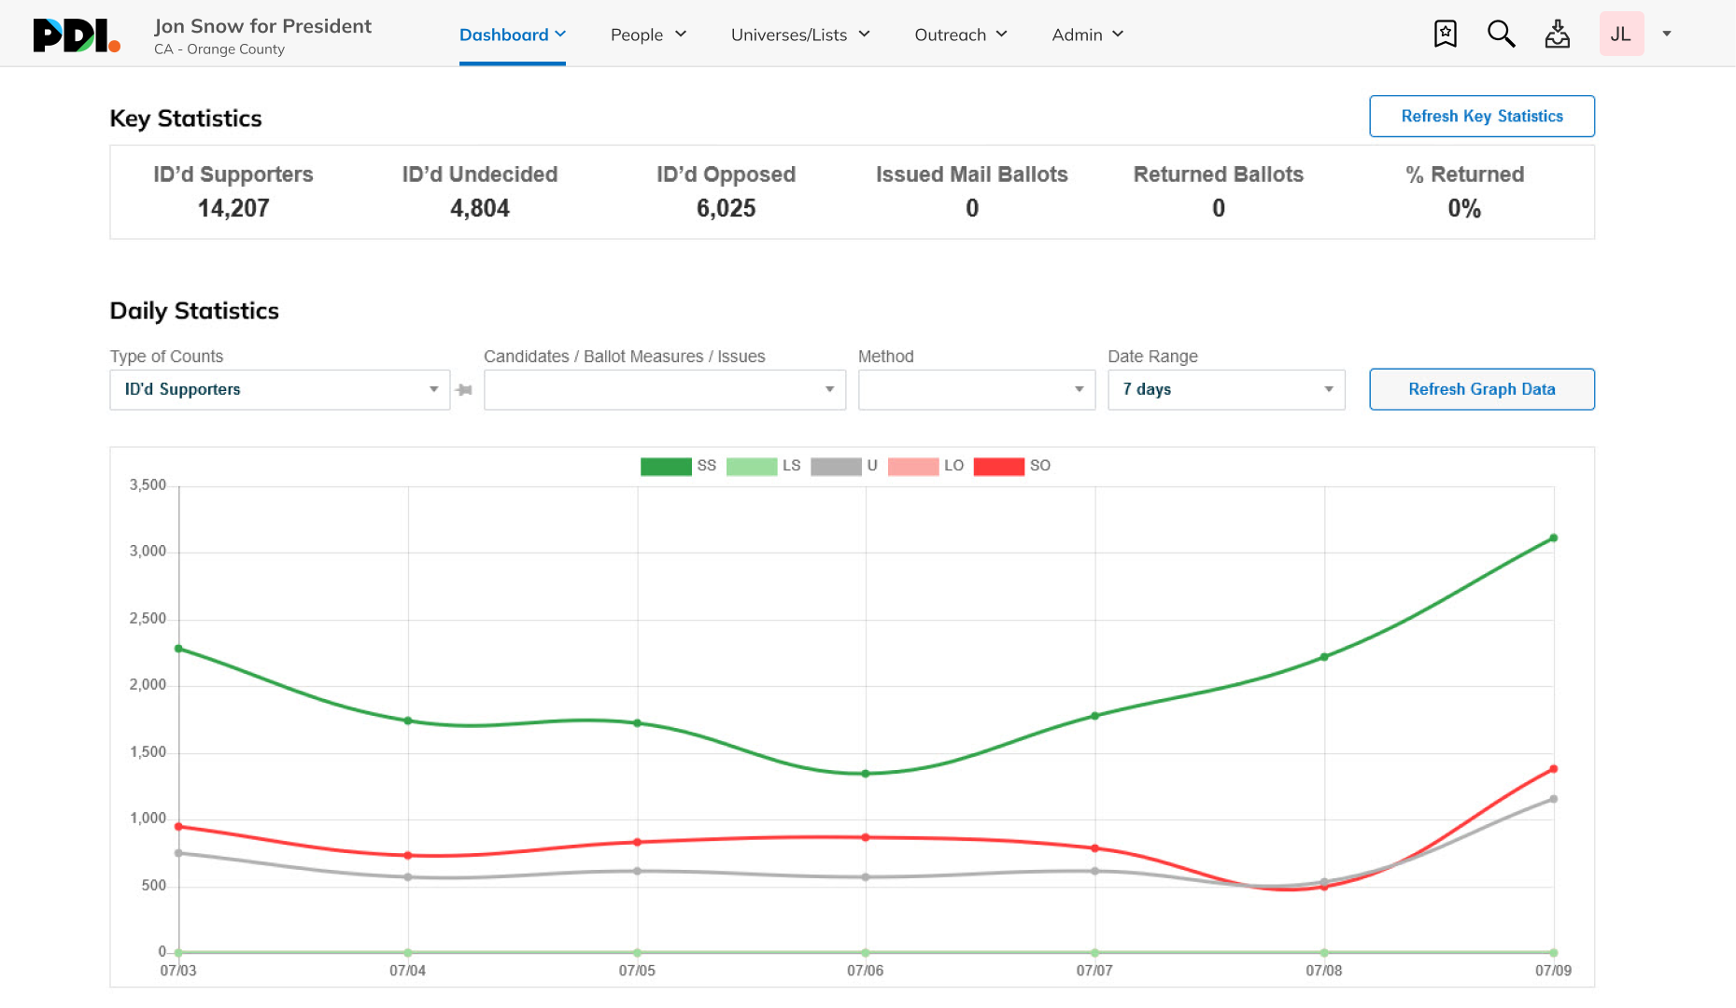The height and width of the screenshot is (1008, 1736).
Task: Open the search magnifier icon
Action: (1501, 34)
